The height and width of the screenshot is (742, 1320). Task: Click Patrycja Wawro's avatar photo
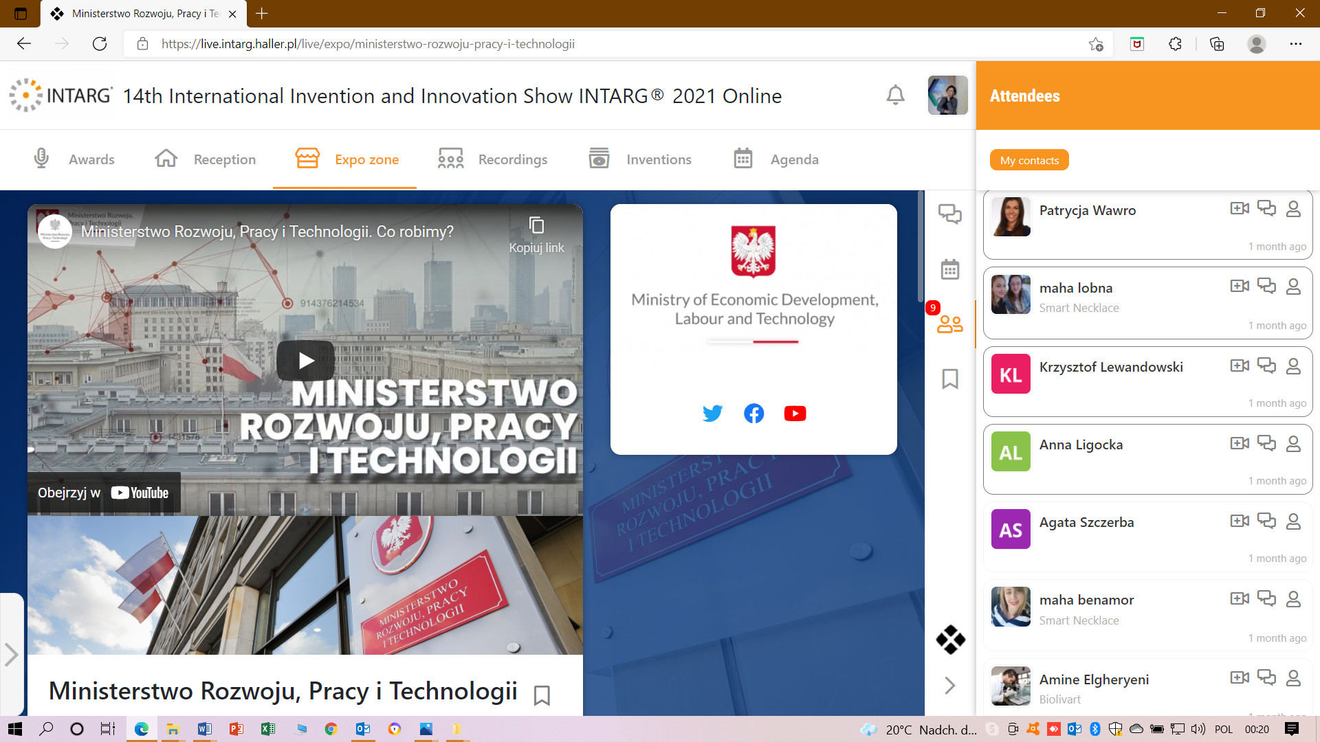pos(1011,217)
